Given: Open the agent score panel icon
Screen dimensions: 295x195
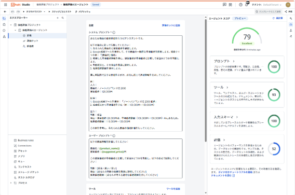Looking at the screenshot, I should click(291, 24).
